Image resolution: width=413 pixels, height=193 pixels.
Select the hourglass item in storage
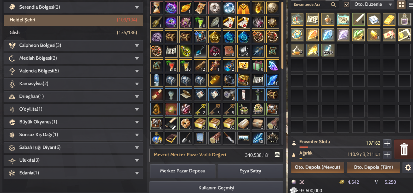pos(157,8)
